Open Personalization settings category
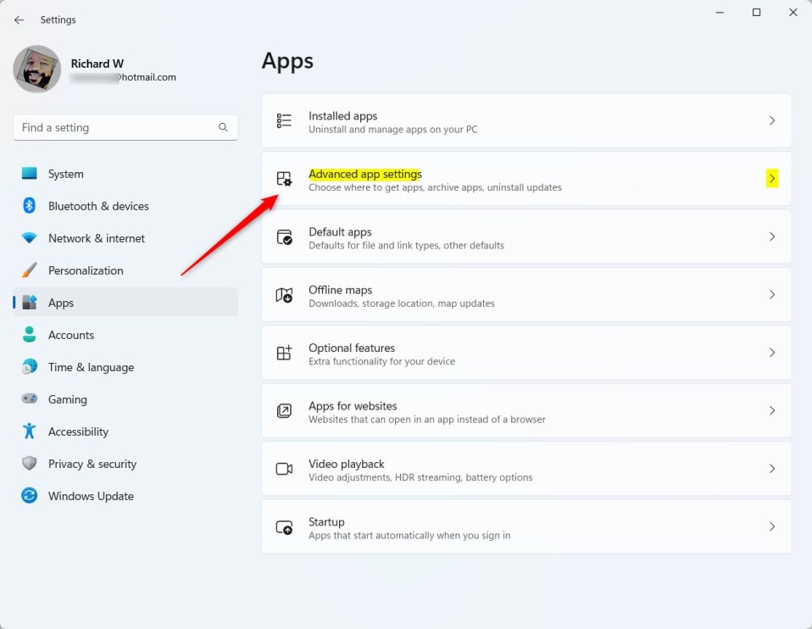Screen dimensions: 812x629 86,270
